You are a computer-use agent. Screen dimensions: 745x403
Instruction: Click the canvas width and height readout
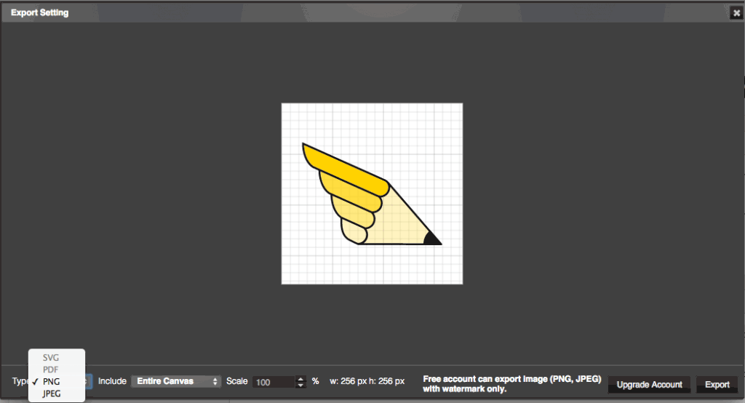click(366, 381)
